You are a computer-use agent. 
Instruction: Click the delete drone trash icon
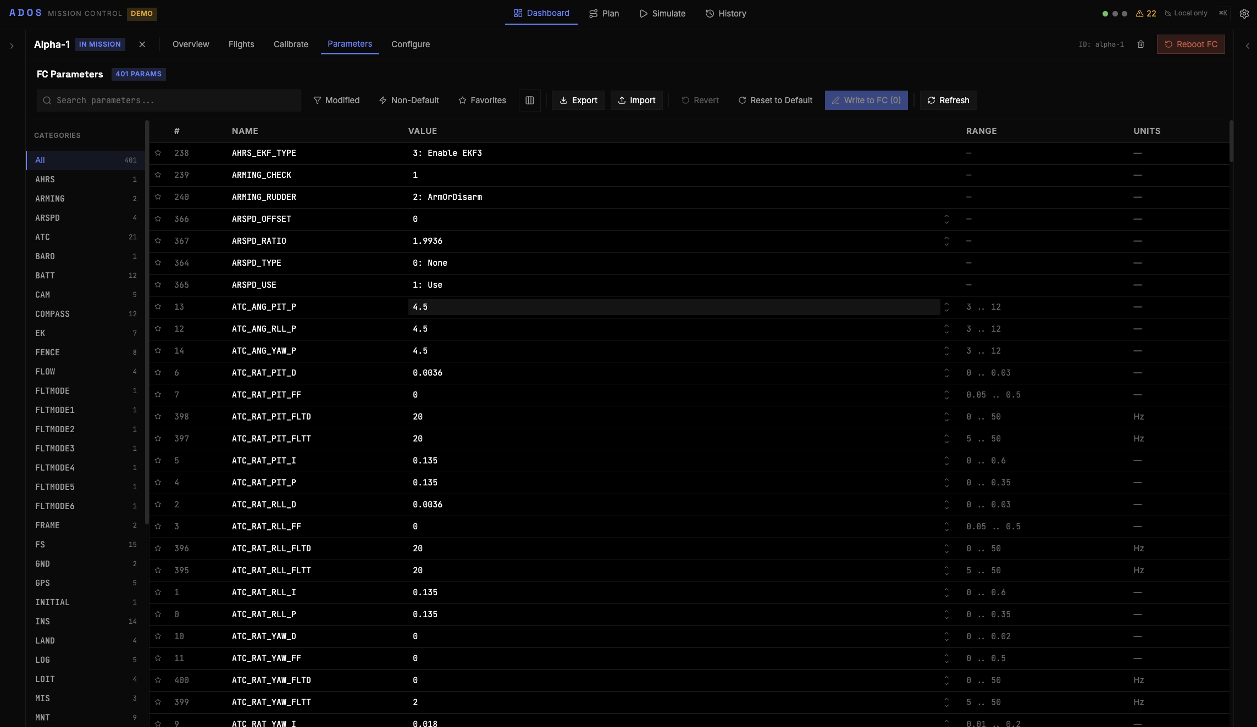point(1140,44)
